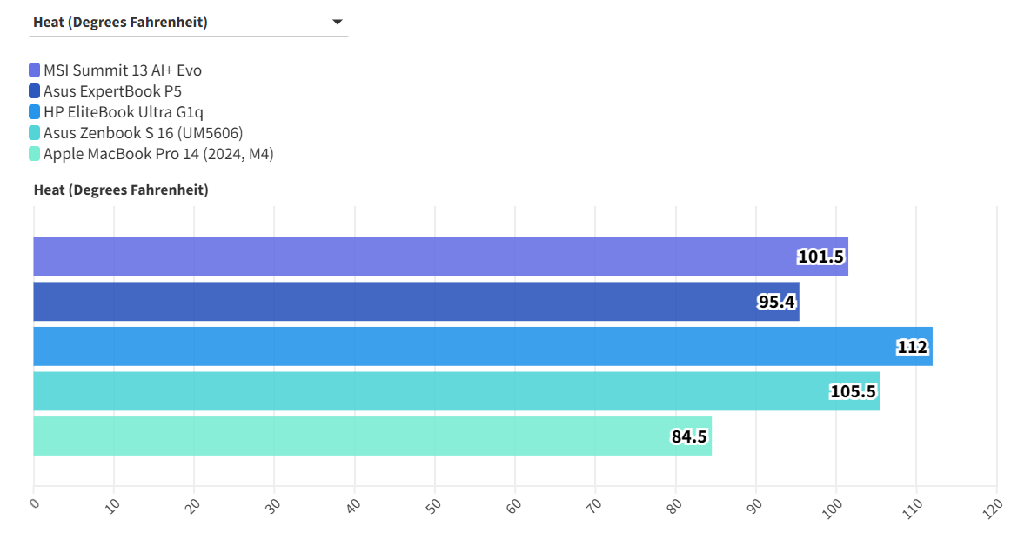Click the 84.5 value label
Viewport: 1031px width, 533px height.
click(689, 436)
